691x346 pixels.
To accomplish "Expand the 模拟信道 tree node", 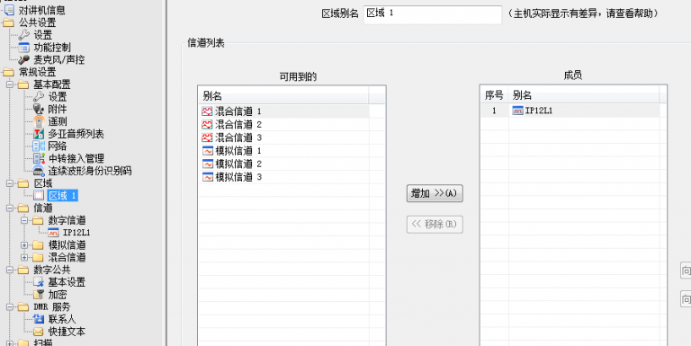I will pos(24,244).
